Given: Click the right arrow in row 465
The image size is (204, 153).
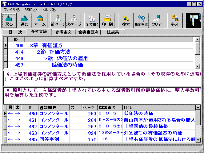Looking at the screenshot, I should coord(18,139).
